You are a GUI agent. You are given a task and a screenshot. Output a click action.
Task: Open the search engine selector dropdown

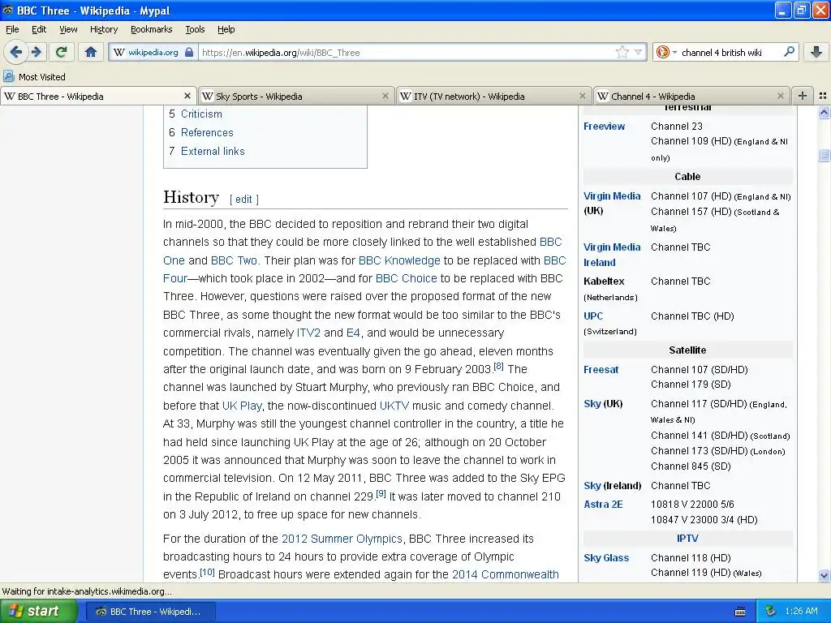(x=674, y=53)
